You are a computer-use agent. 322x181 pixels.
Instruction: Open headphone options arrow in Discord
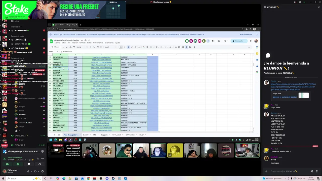click(38, 171)
